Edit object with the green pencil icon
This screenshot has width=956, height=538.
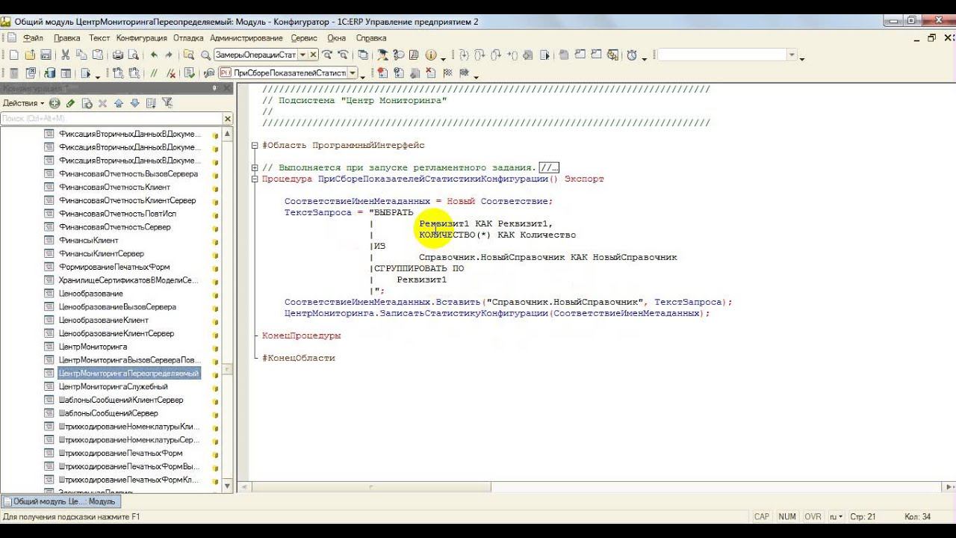[71, 103]
